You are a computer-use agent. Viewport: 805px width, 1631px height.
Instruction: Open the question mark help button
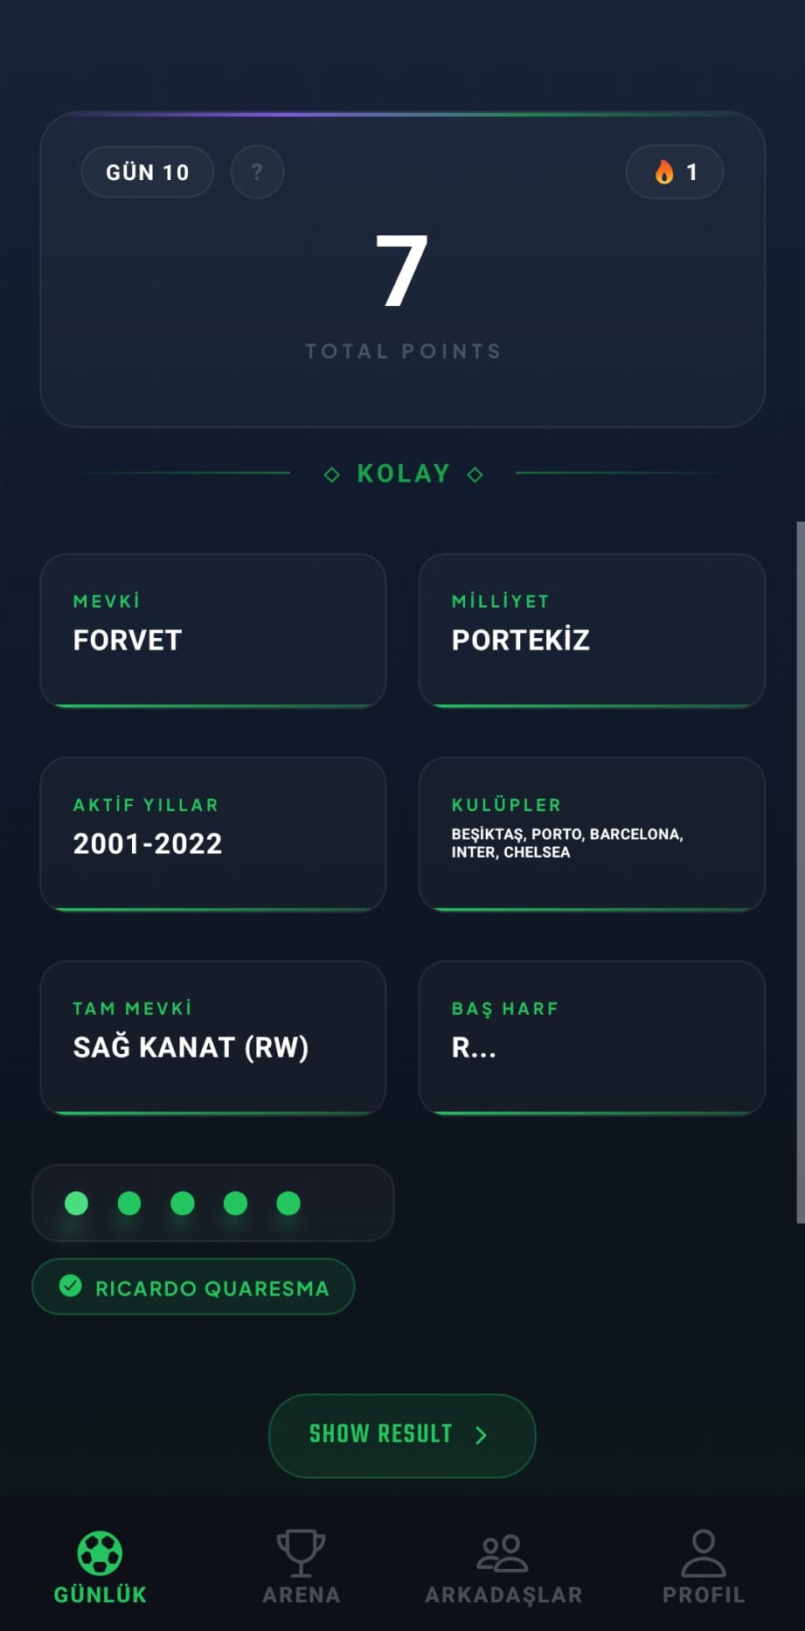coord(257,172)
